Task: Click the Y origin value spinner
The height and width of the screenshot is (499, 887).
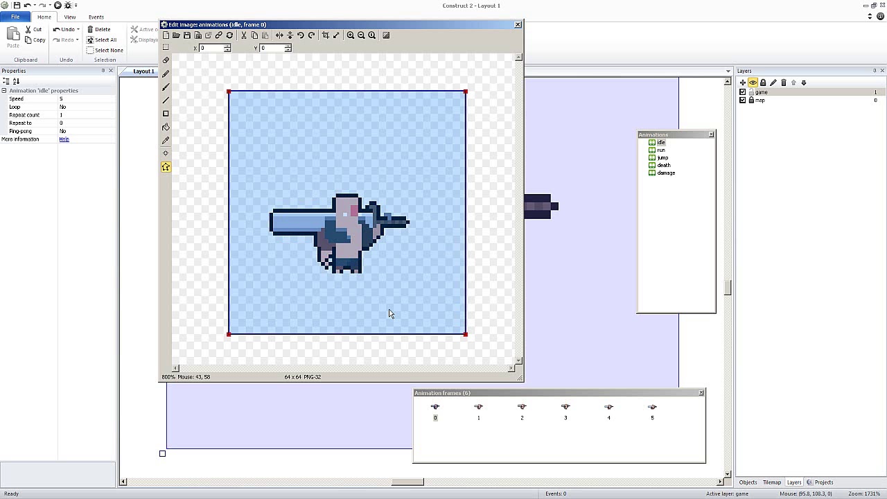Action: (x=288, y=48)
